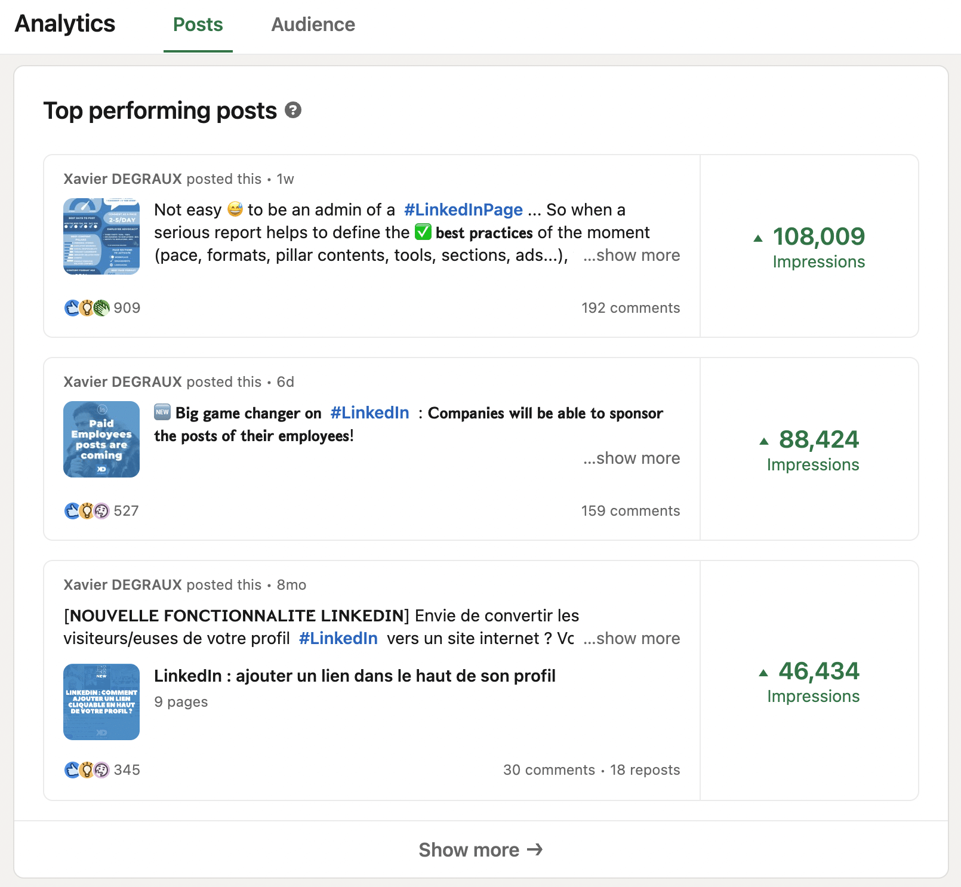View the 18 reposts on the third post
Screen dimensions: 961x887
coord(645,770)
